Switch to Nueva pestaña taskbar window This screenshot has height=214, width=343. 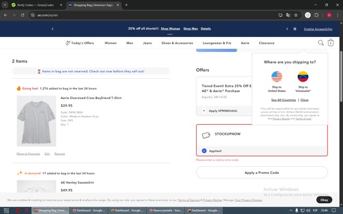pyautogui.click(x=166, y=210)
